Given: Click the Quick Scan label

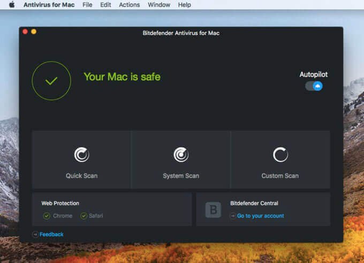Looking at the screenshot, I should [82, 176].
